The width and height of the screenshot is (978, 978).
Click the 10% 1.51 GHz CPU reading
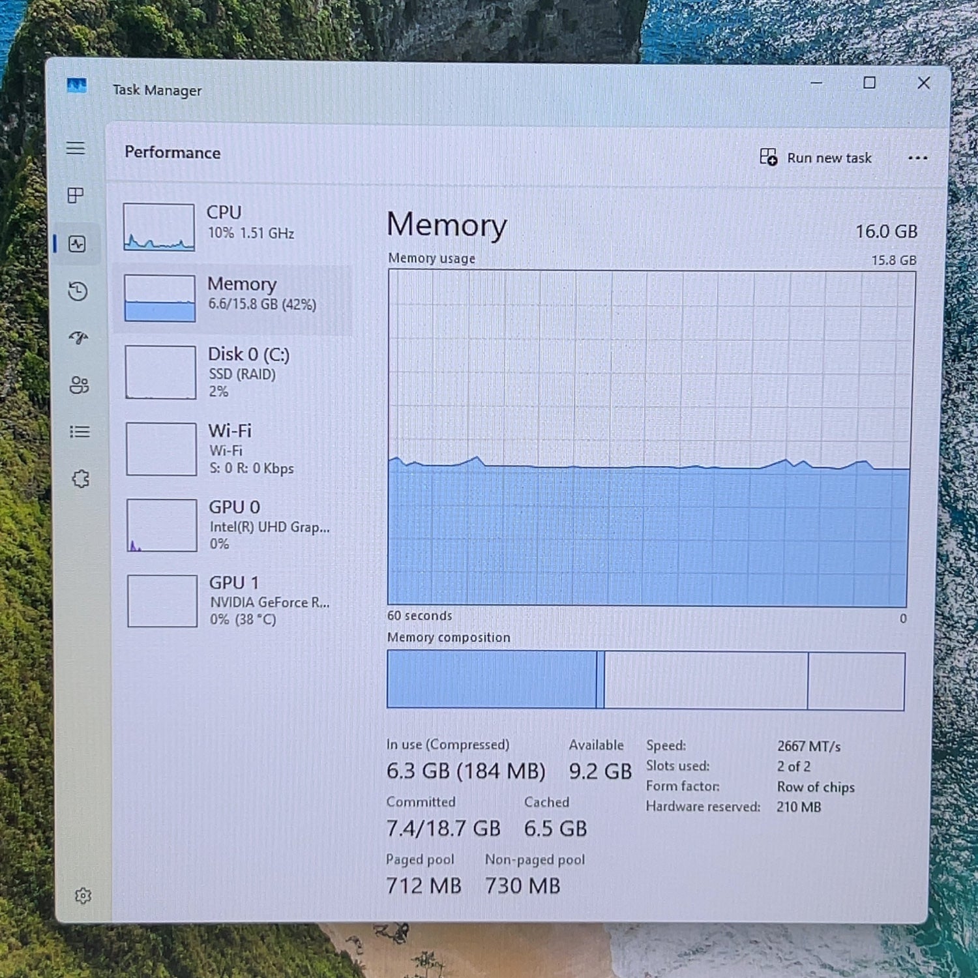coord(251,233)
